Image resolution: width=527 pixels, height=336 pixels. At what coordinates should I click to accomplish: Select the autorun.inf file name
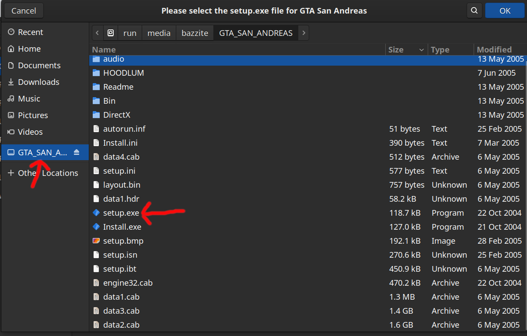[124, 129]
